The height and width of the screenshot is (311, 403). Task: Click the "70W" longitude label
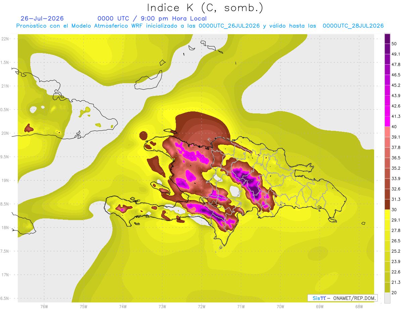[x=280, y=307]
